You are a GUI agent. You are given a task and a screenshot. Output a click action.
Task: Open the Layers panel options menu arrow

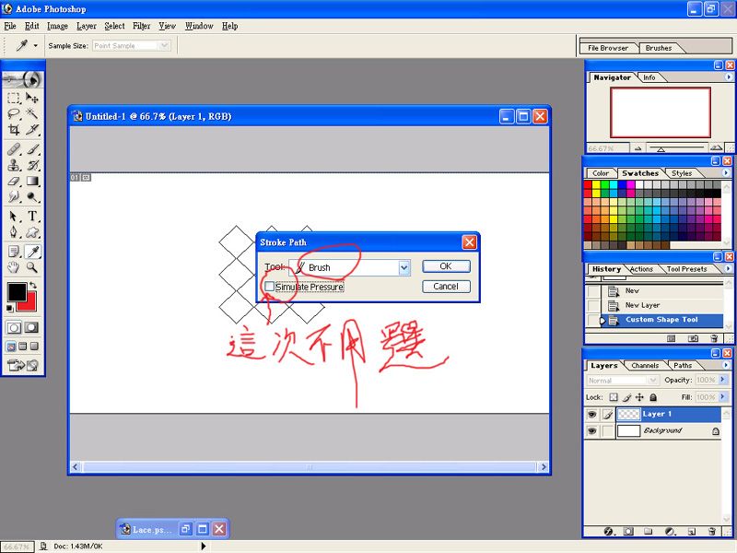coord(726,365)
